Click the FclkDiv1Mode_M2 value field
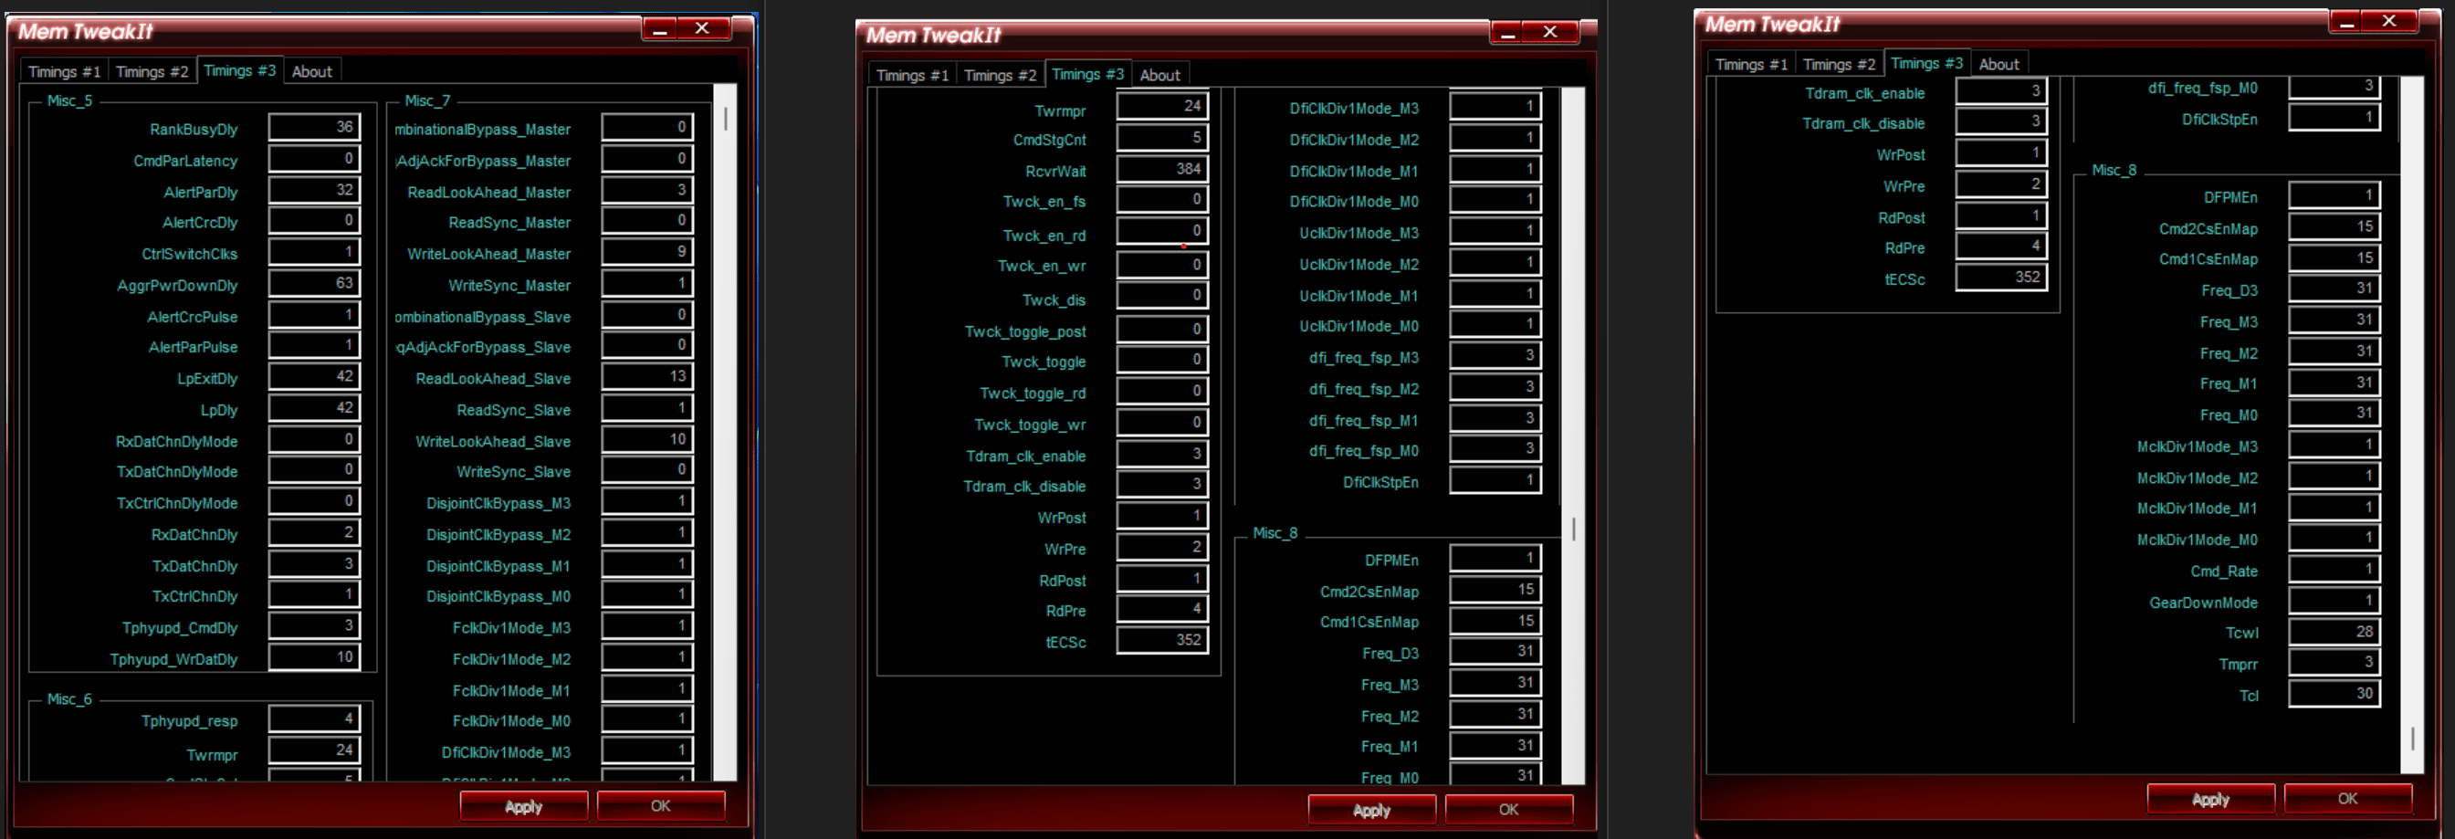The height and width of the screenshot is (839, 2455). 648,658
